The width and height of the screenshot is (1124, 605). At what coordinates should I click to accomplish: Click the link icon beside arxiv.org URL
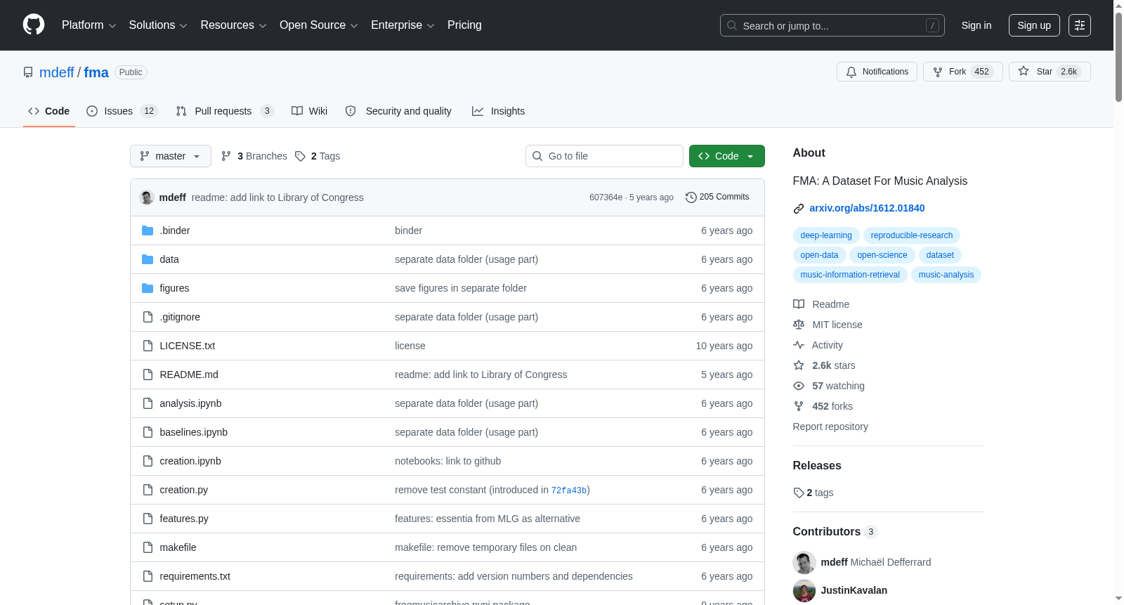coord(799,209)
